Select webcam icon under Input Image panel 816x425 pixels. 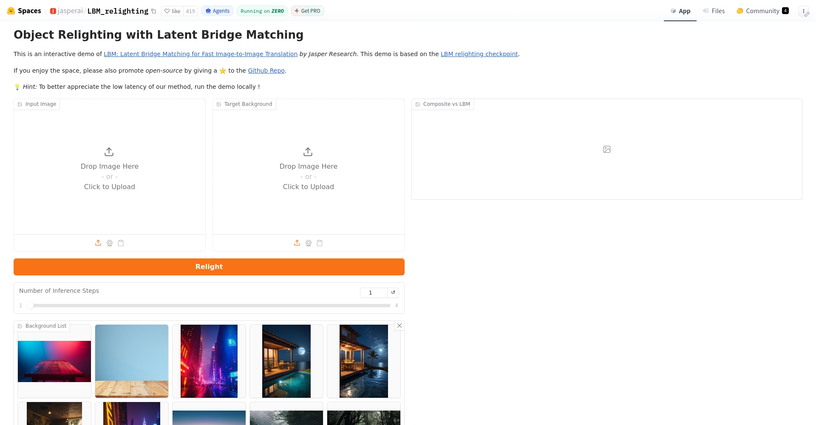[110, 243]
